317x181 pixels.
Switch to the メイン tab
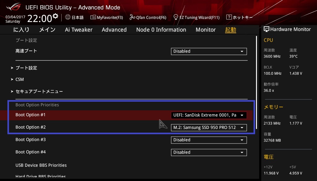coord(47,30)
